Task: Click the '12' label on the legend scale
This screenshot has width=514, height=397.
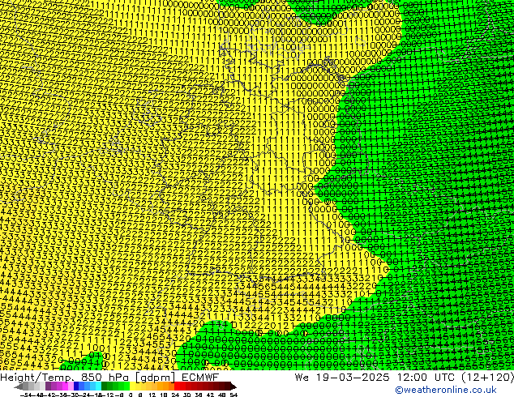Action: 152,395
